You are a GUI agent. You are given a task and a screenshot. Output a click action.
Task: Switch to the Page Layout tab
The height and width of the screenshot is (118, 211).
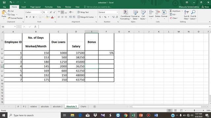(x=35, y=7)
